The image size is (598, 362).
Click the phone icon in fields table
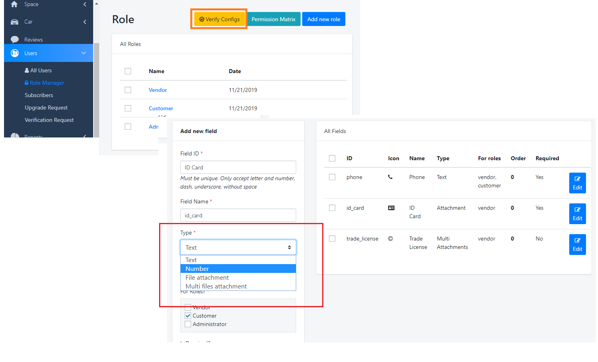point(390,177)
